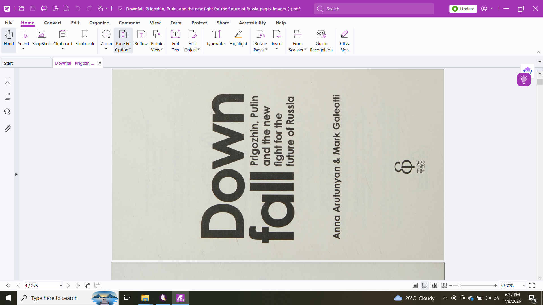Open the user account menu
Image resolution: width=543 pixels, height=305 pixels.
click(487, 9)
